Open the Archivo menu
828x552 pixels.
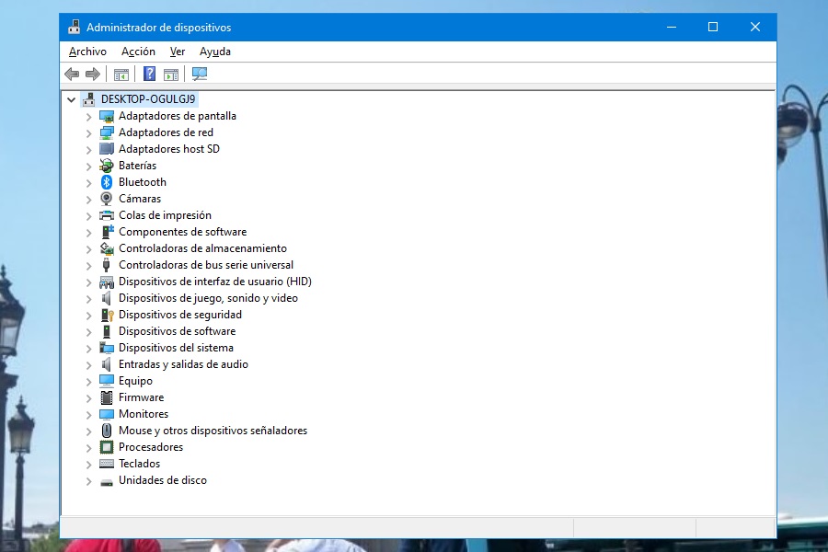tap(87, 52)
